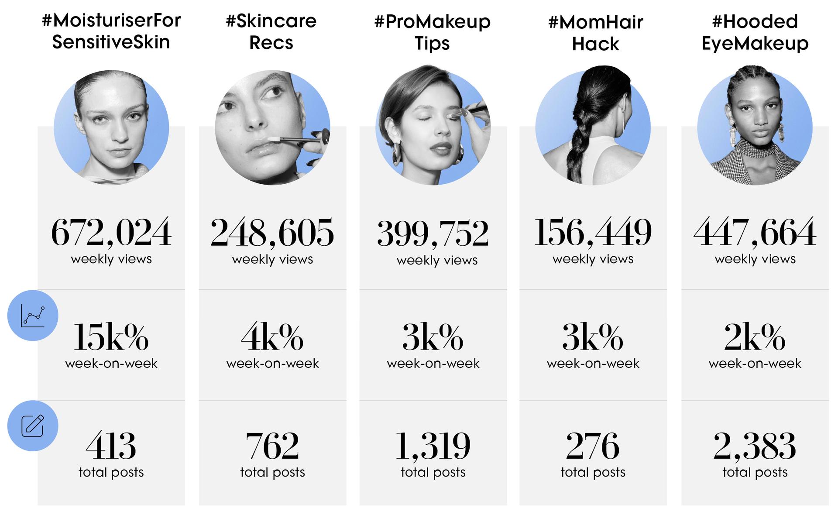Click the #HoodedEyeMakeup hashtag heading
The image size is (838, 522).
755,32
